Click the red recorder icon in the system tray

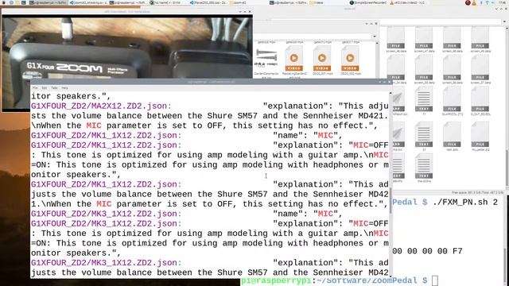(468, 2)
